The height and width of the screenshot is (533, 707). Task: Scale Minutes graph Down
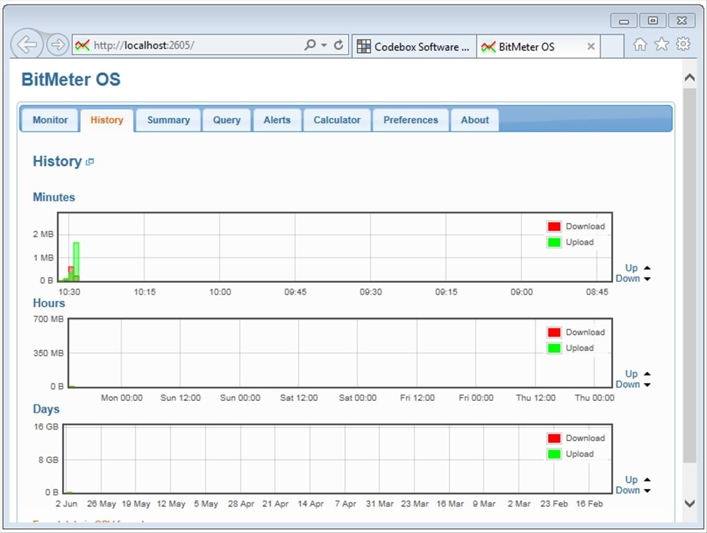[628, 279]
